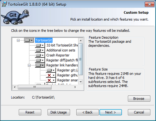156x121 pixels.
Task: Close the setup window
Action: click(149, 4)
